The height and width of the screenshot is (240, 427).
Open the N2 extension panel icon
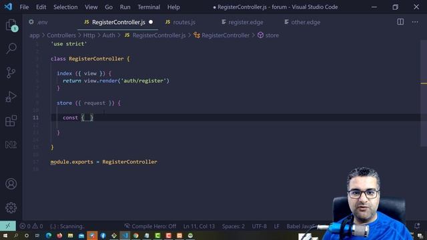click(x=11, y=145)
